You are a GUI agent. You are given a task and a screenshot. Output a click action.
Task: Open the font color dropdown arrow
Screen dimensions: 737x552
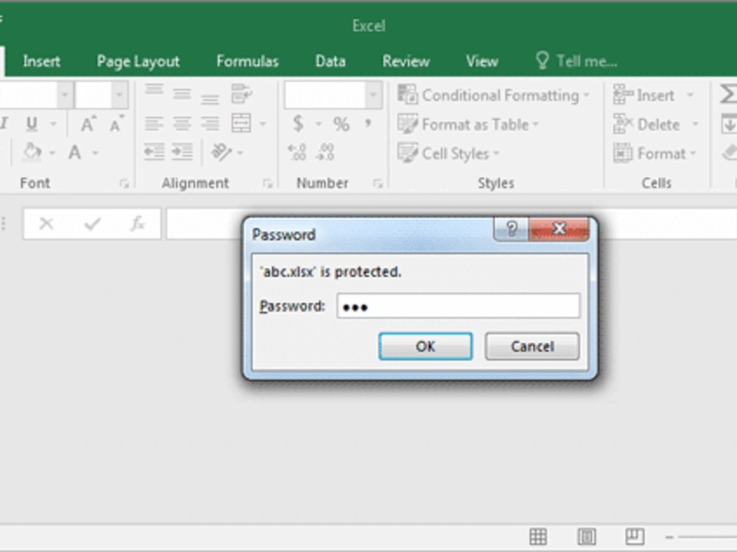coord(95,153)
